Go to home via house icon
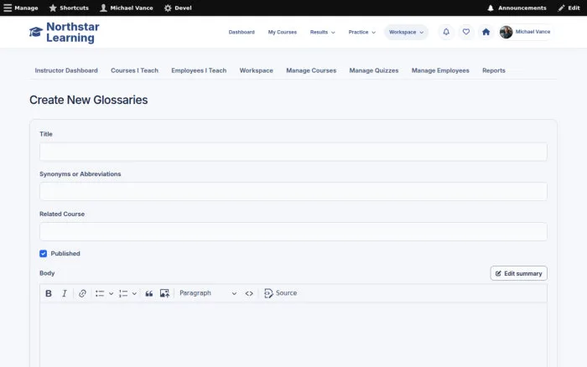 tap(486, 32)
